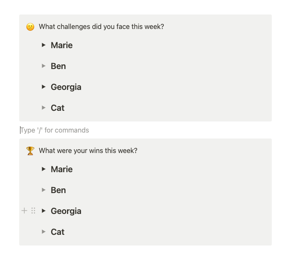This screenshot has height=257, width=285.
Task: Click the Ben heading in challenges callout
Action: [x=58, y=66]
